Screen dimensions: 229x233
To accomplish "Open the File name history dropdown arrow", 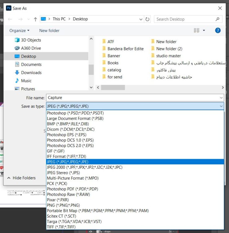I will [221, 98].
